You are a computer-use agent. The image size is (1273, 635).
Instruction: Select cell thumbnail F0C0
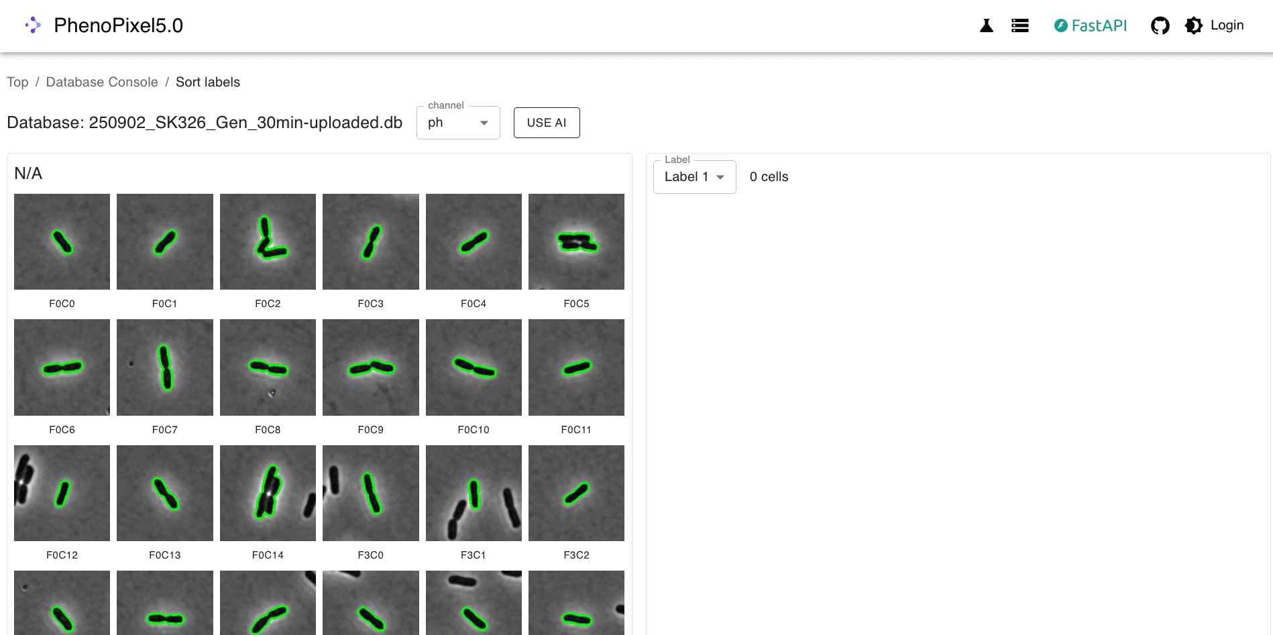pos(62,242)
